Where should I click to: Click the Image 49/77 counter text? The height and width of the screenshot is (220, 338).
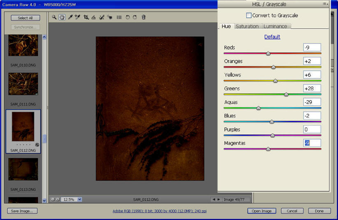234,199
